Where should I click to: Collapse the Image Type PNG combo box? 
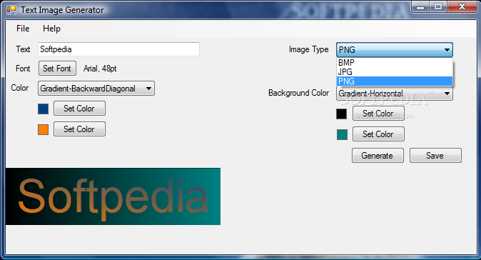coord(395,49)
